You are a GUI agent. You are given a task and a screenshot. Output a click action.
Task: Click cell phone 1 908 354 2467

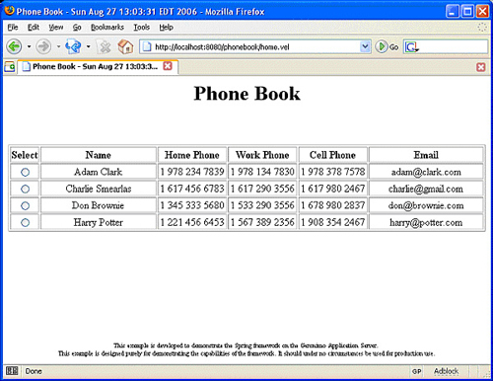[x=333, y=222]
